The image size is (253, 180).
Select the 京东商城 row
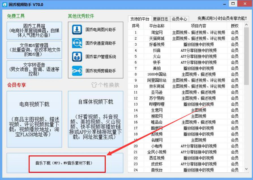(x=186, y=86)
